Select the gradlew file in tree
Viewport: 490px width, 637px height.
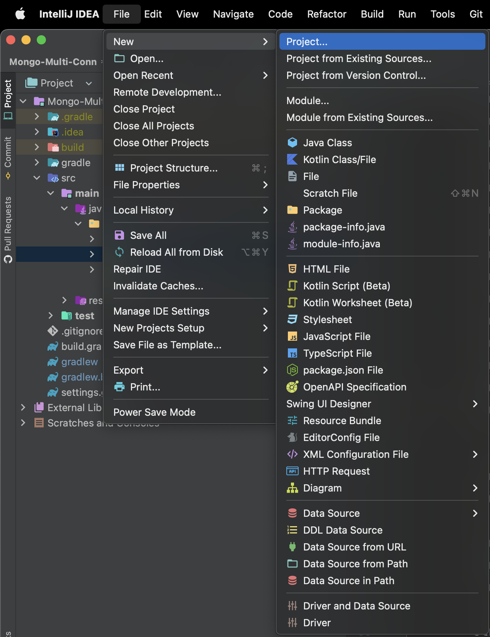tap(79, 362)
